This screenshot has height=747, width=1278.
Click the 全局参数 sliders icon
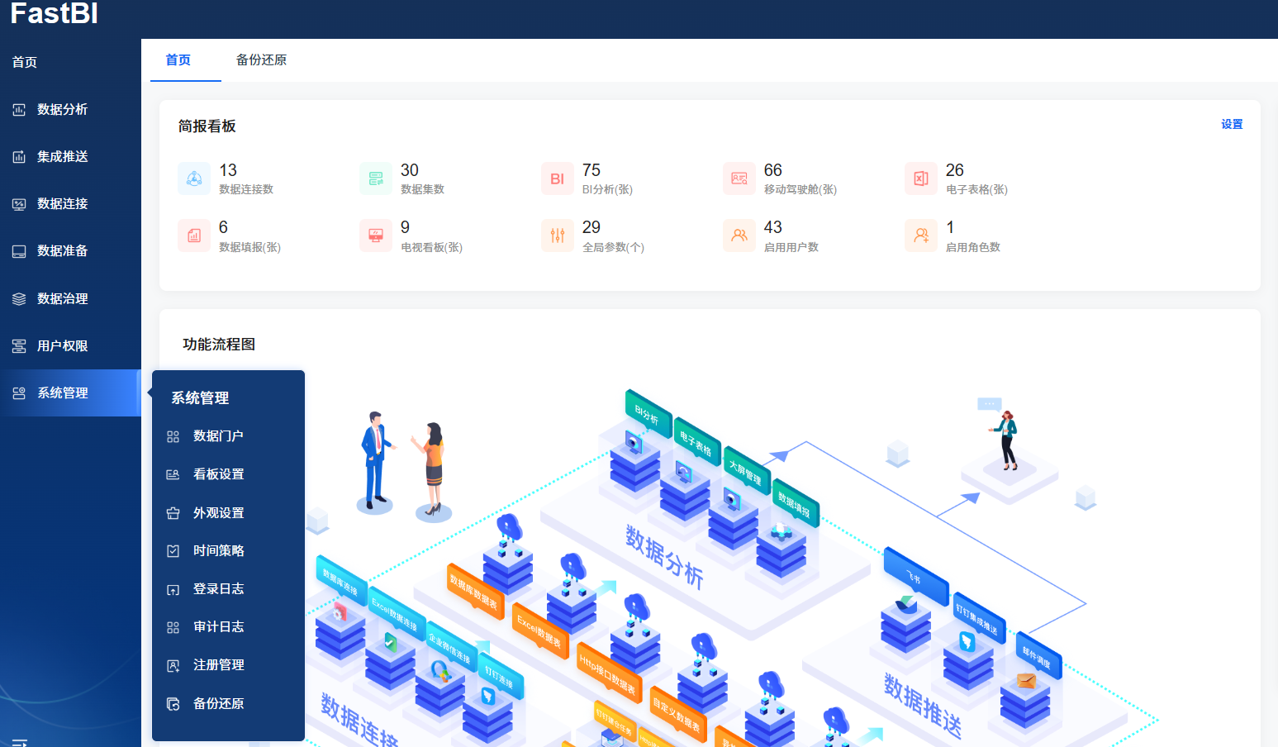(557, 236)
